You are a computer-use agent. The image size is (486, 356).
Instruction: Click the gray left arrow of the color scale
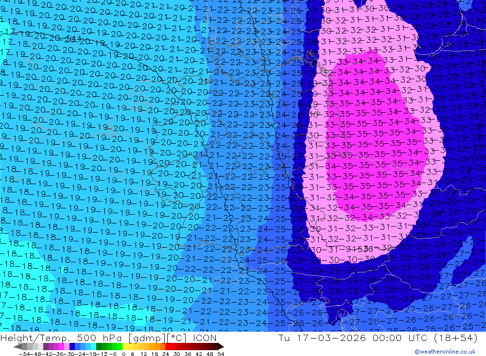click(17, 347)
